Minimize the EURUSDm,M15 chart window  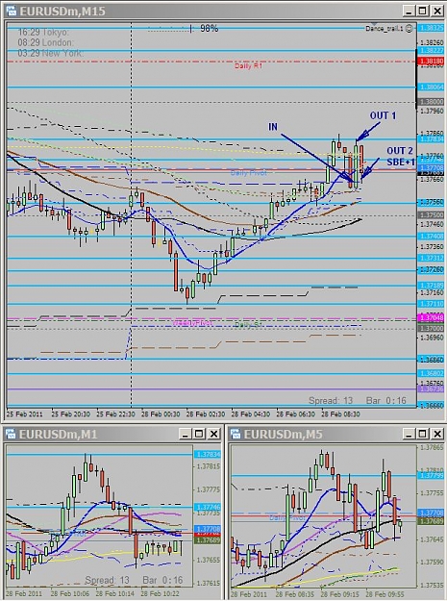[x=409, y=12]
